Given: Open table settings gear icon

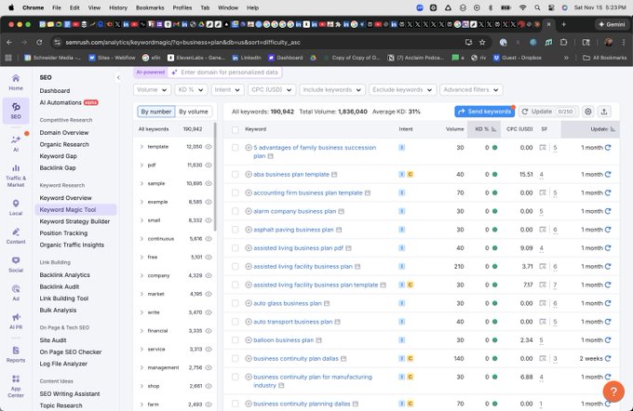Looking at the screenshot, I should tap(588, 112).
